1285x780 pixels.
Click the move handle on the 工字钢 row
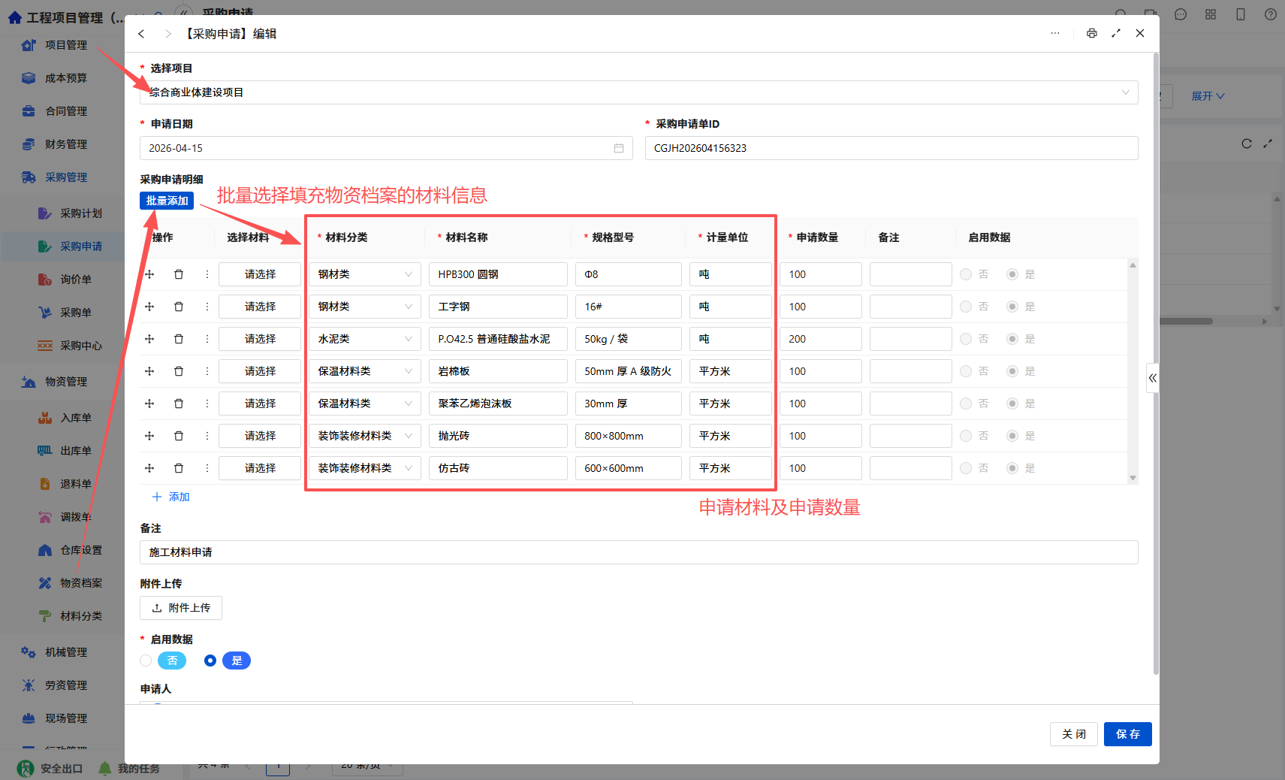point(149,307)
